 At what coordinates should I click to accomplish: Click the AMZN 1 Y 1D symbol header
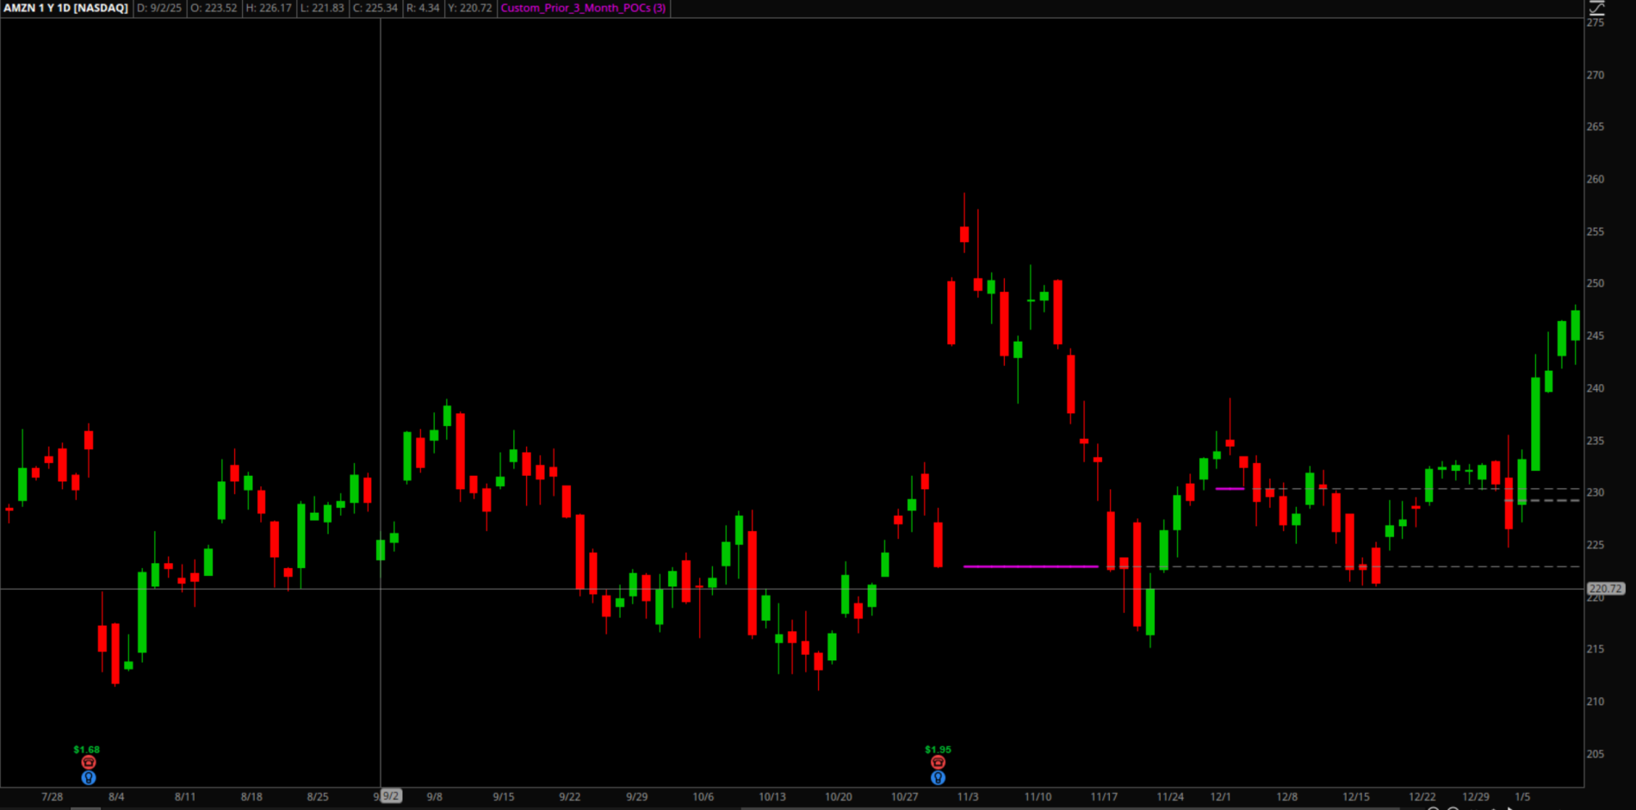click(66, 8)
